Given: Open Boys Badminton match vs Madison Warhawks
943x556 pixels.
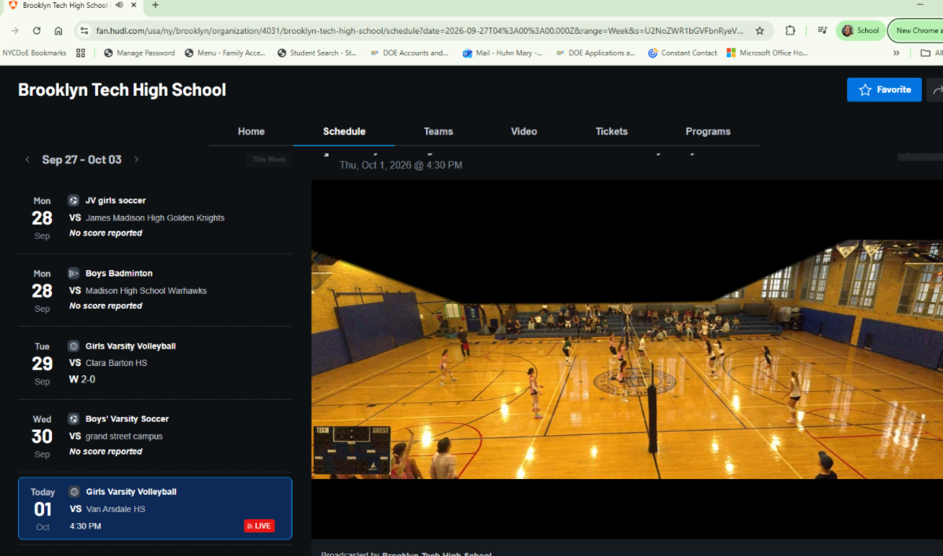Looking at the screenshot, I should click(155, 290).
